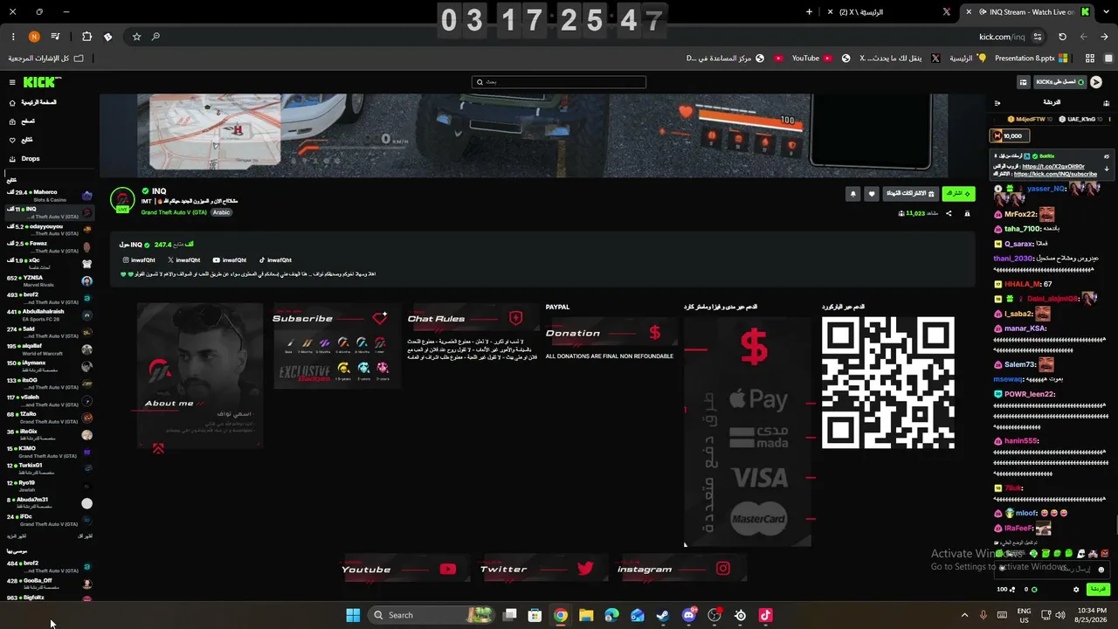Toggle channel notifications bell

852,193
